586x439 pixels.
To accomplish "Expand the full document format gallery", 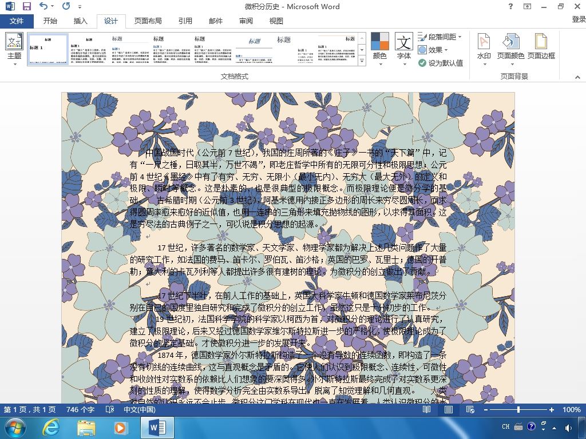I will (x=362, y=61).
